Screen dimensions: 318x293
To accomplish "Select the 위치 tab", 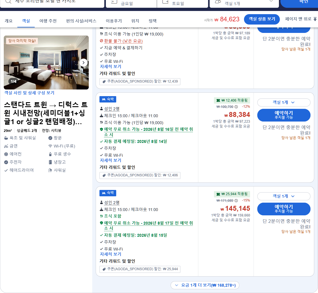I will click(x=135, y=21).
